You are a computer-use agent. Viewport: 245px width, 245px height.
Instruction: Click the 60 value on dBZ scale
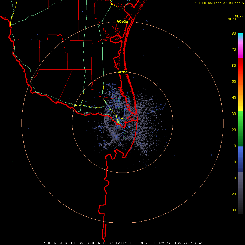pyautogui.click(x=234, y=65)
